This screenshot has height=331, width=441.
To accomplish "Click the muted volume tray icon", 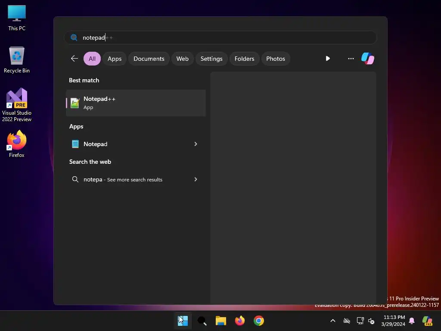I will (x=371, y=321).
